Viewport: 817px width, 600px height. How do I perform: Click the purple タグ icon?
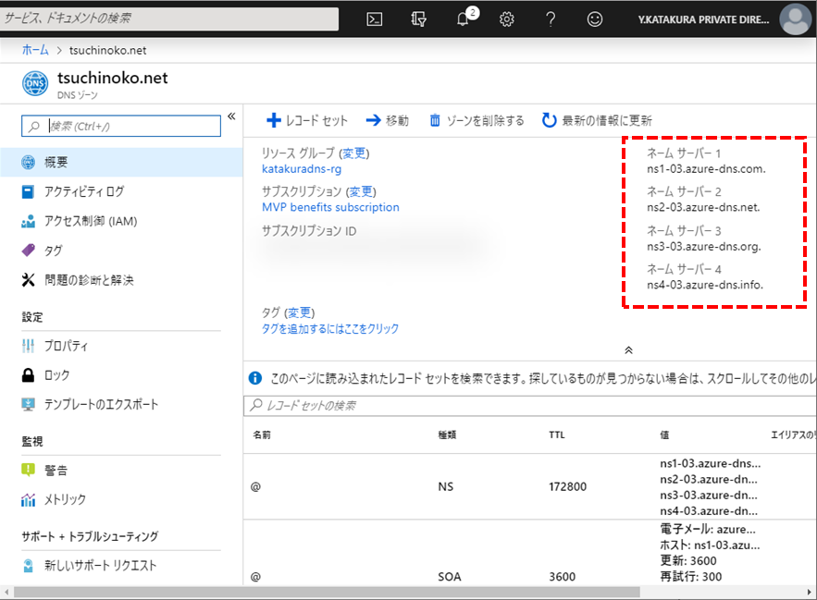coord(28,251)
